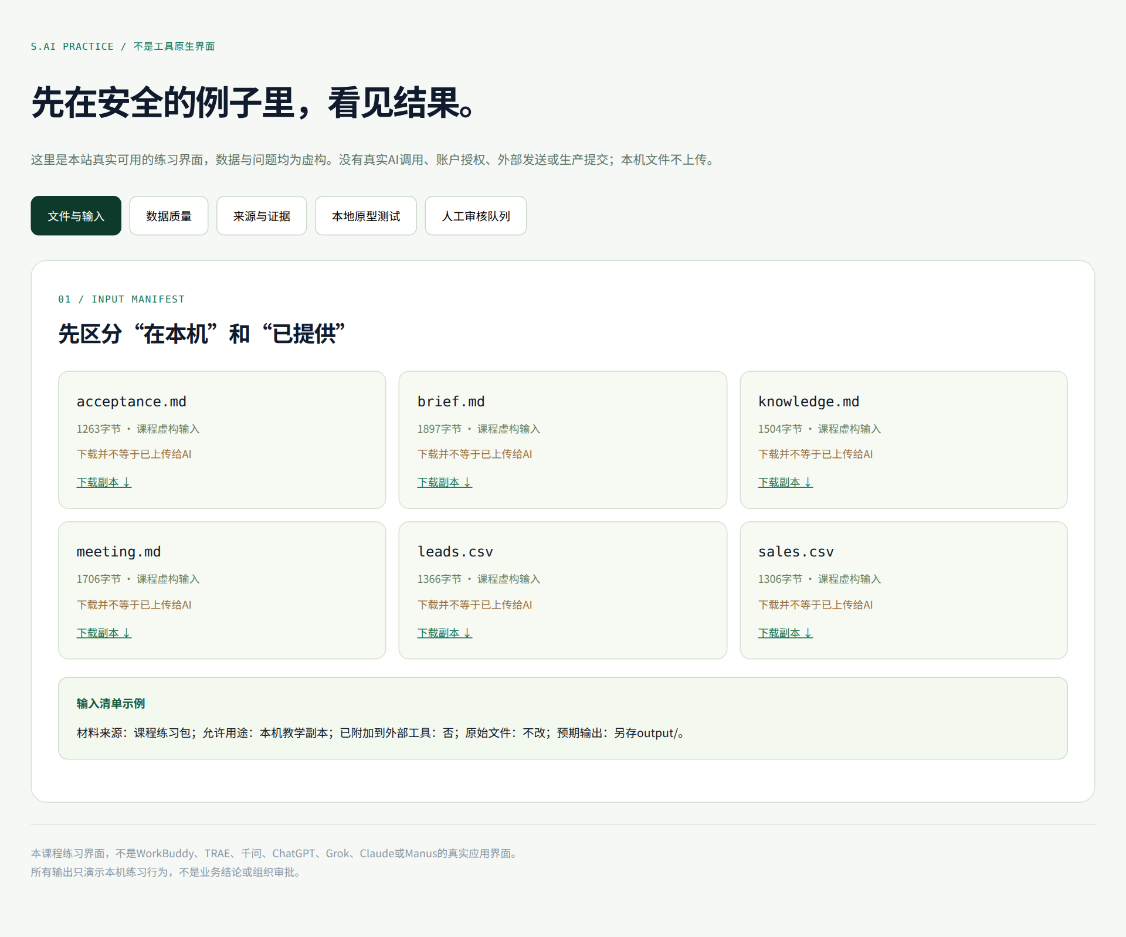
Task: Click the 1366字节 size text
Action: [439, 579]
